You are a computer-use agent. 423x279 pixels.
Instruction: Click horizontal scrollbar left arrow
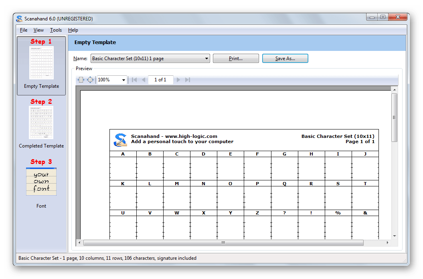79,243
